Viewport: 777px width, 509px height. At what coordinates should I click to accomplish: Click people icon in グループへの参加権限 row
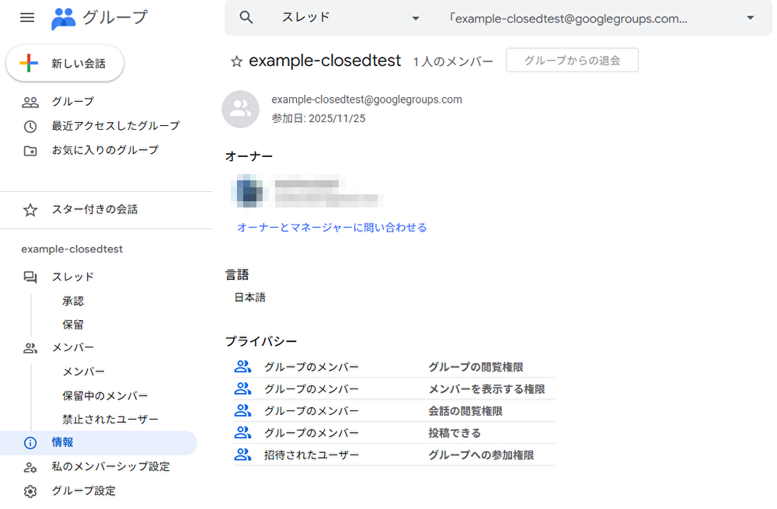coord(242,455)
